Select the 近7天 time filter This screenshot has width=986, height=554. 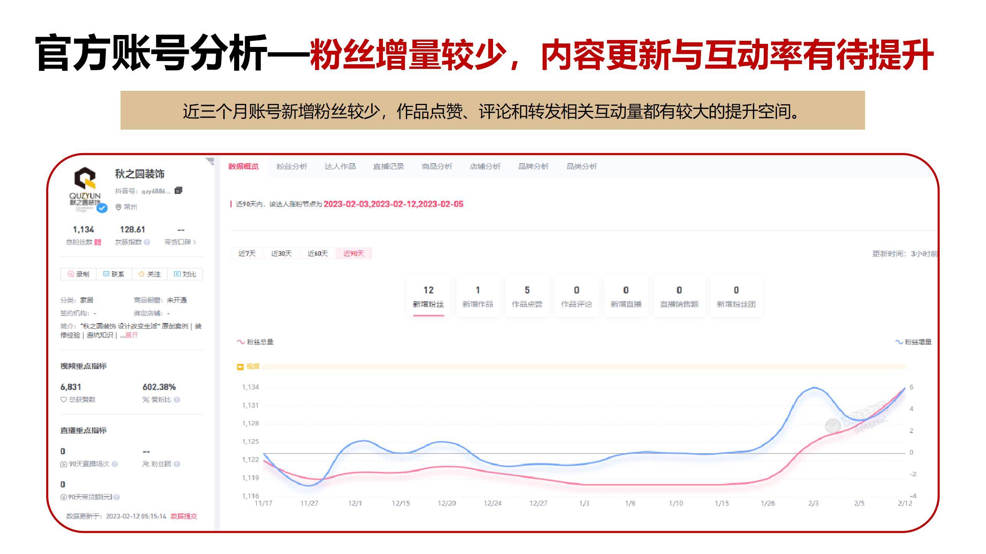point(247,254)
